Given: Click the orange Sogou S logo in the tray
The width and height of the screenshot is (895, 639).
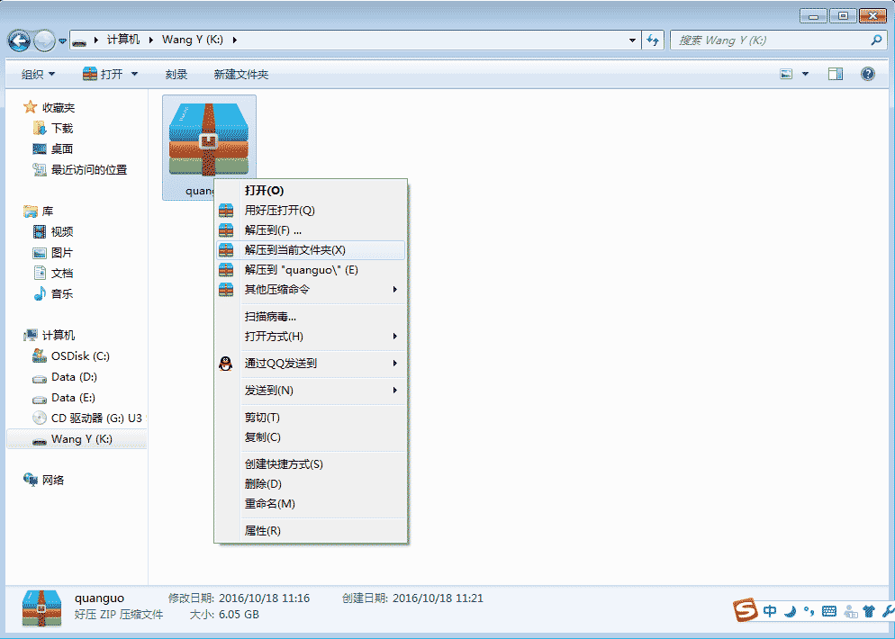Looking at the screenshot, I should click(x=744, y=610).
